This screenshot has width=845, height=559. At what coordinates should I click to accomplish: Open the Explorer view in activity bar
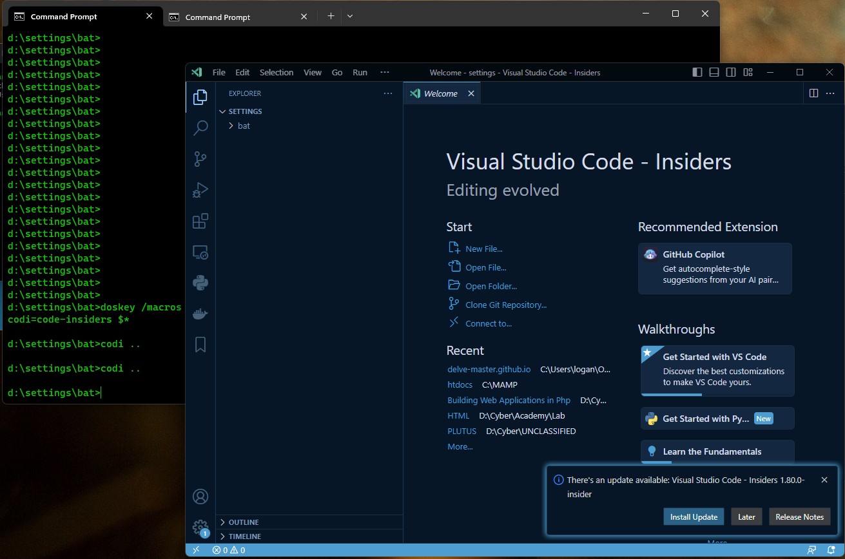(x=200, y=97)
